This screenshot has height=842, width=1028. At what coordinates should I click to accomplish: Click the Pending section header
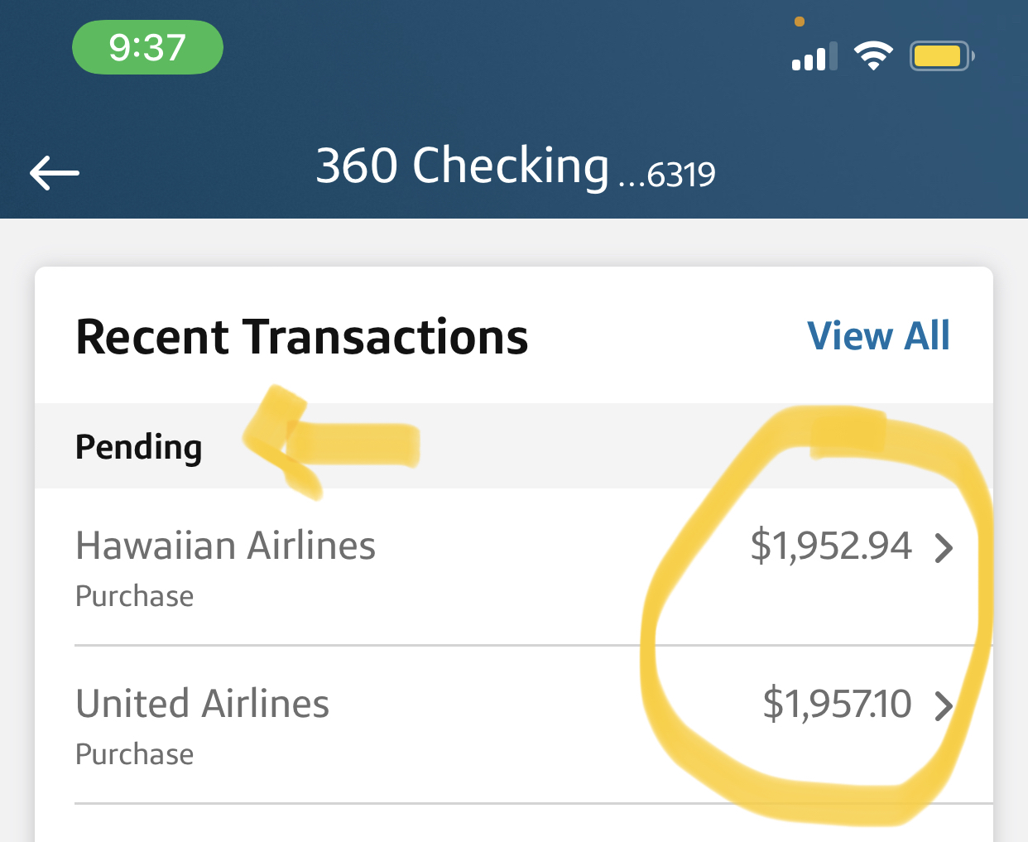(138, 447)
